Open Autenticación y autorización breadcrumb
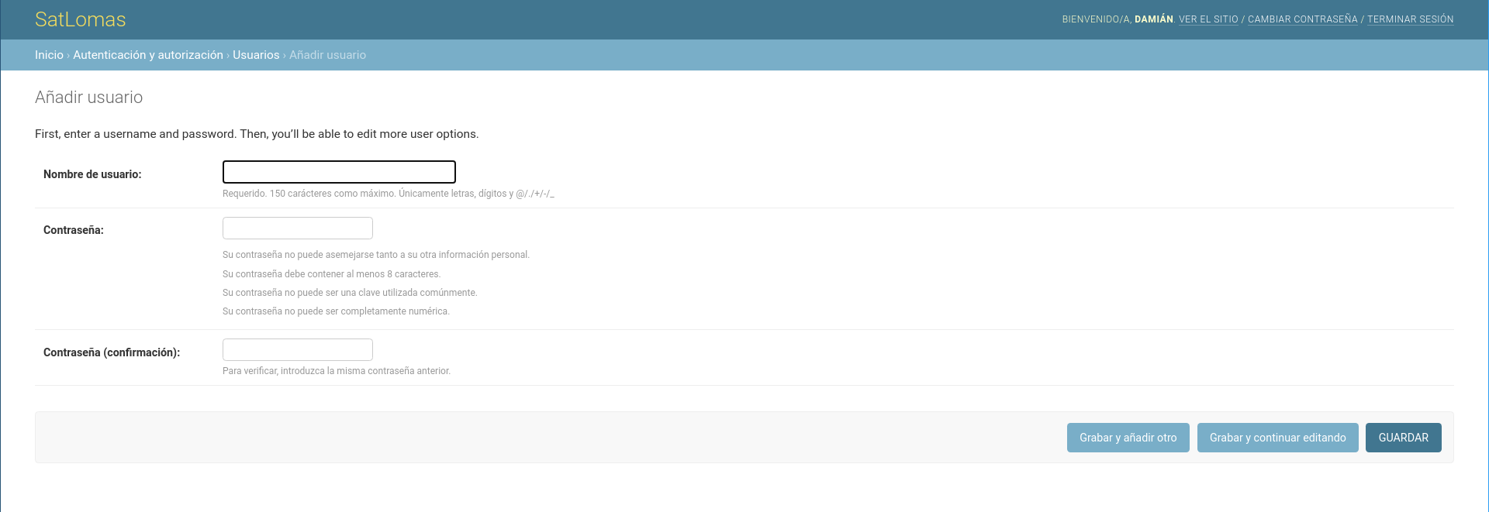The width and height of the screenshot is (1489, 512). (x=148, y=55)
